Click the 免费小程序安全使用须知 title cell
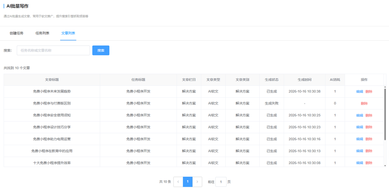Screen dimensions: 389x194 tap(52, 115)
